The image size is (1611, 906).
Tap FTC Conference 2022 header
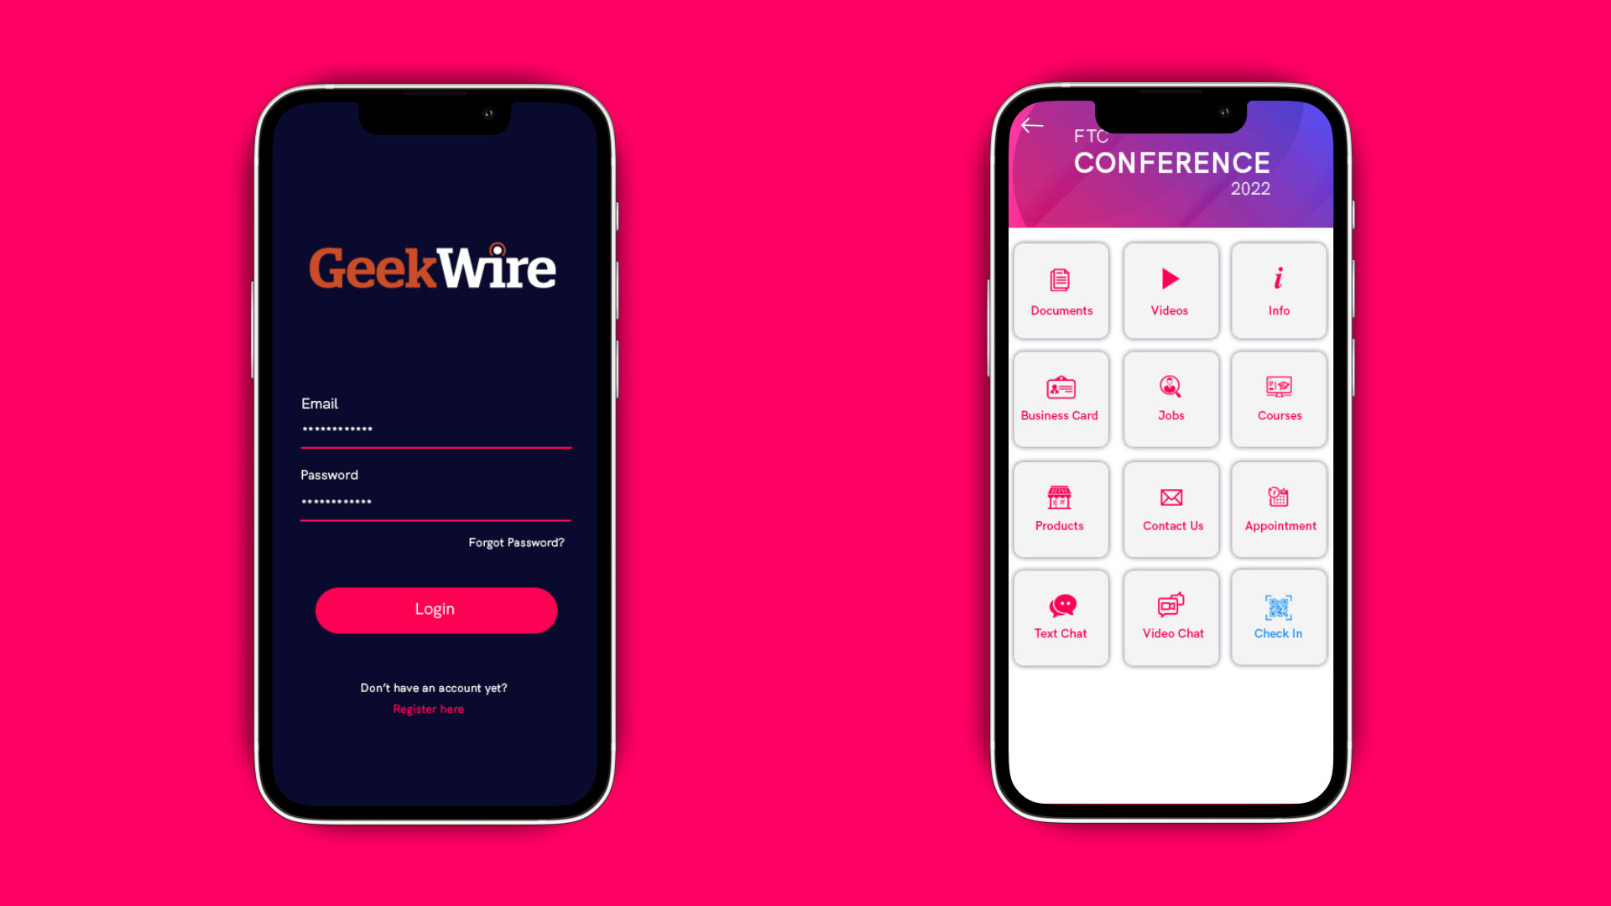click(1170, 162)
